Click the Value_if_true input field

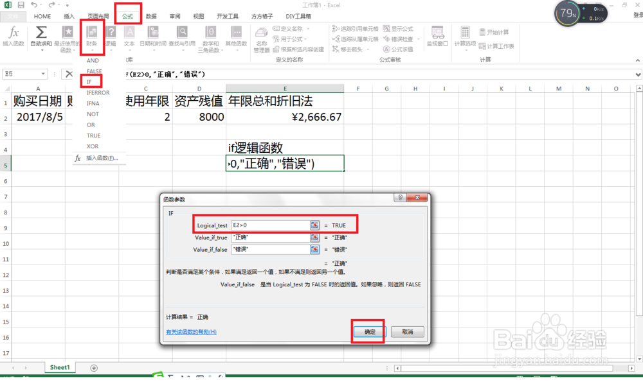(x=270, y=238)
